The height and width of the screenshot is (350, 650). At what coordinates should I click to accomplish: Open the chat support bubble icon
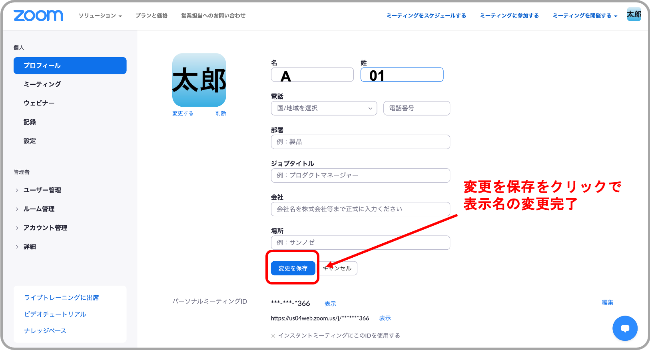point(625,328)
